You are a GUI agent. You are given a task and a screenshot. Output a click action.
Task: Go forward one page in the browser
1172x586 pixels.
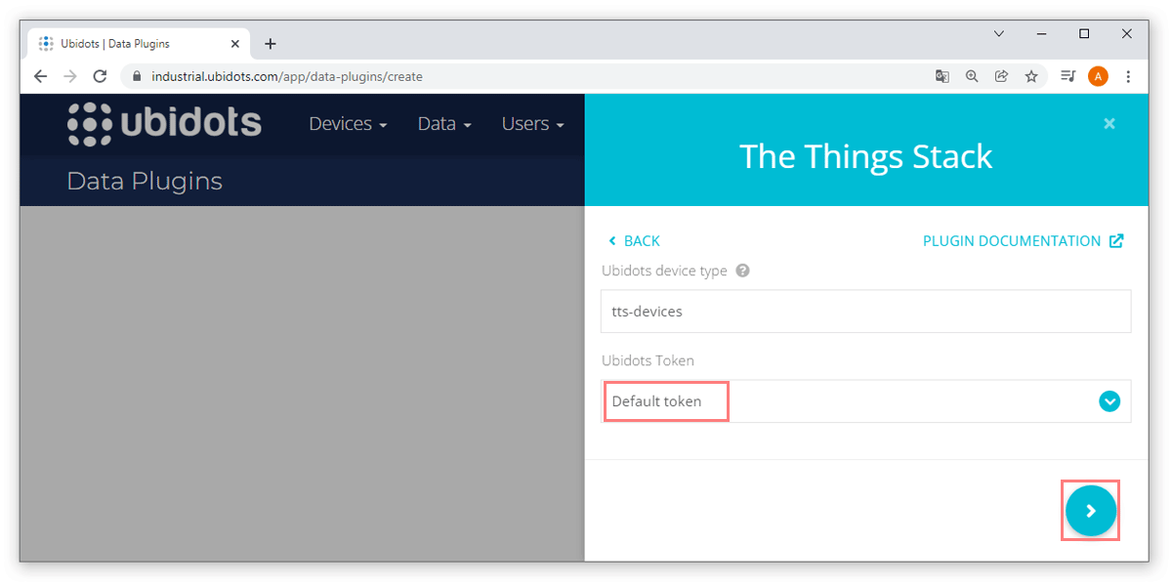[70, 76]
